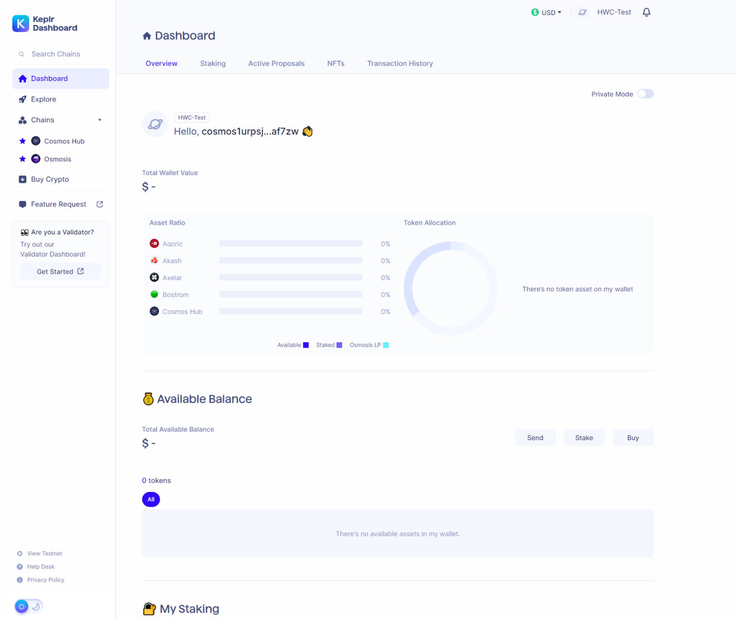Open the HWC-Test wallet selector
Screen dimensions: 736x619
coord(614,12)
